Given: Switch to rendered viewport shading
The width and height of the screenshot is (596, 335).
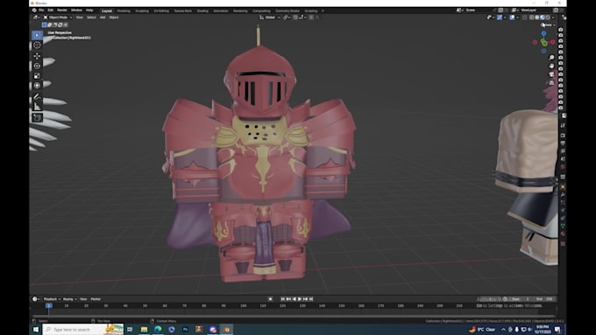Looking at the screenshot, I should (x=548, y=17).
